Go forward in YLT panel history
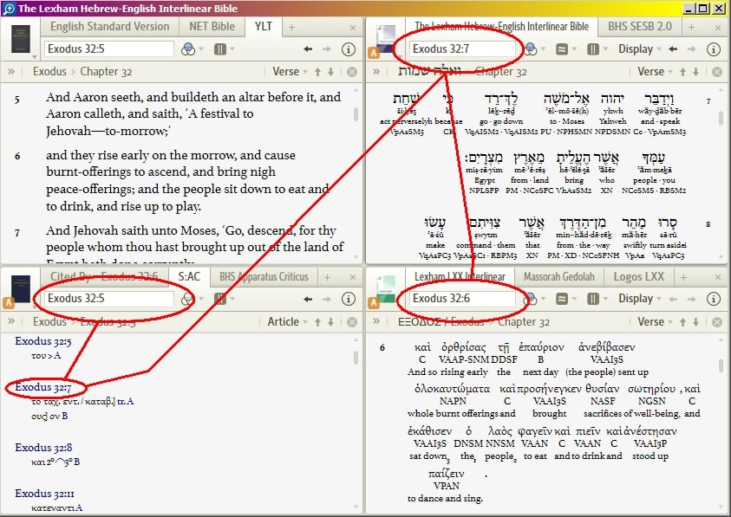 point(326,48)
